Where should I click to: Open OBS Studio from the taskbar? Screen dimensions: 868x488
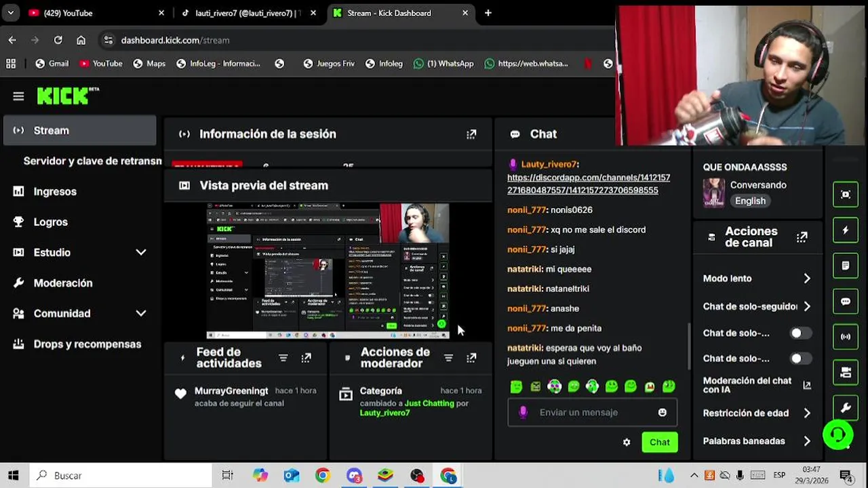point(416,476)
